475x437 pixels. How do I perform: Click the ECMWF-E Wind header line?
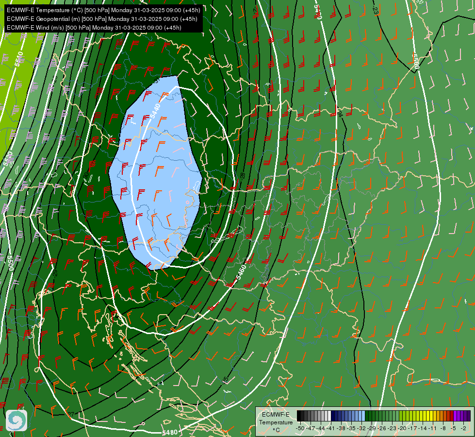pyautogui.click(x=94, y=28)
